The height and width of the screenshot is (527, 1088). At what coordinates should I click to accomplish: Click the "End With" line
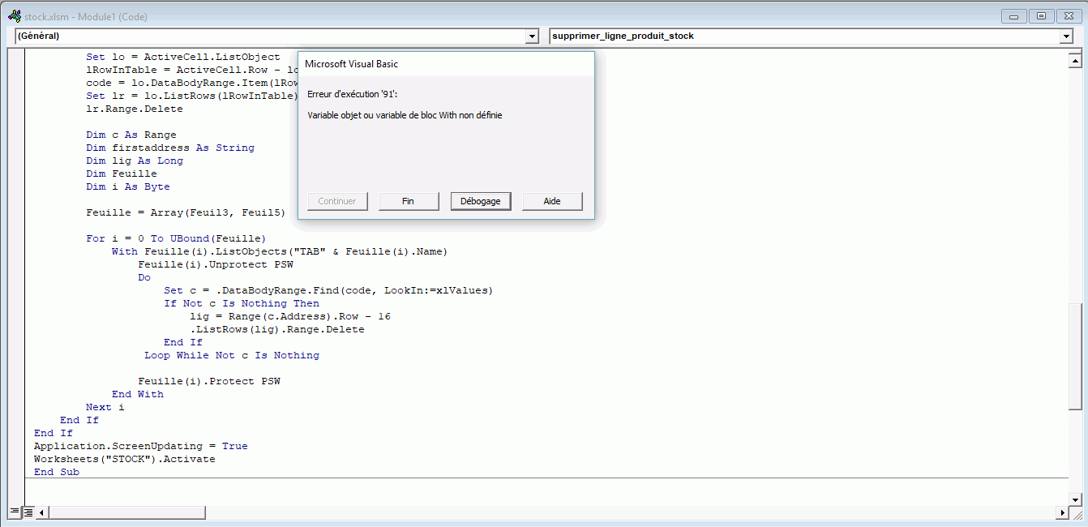[138, 394]
